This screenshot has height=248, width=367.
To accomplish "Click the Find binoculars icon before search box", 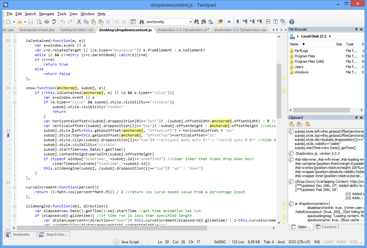I will [142, 22].
